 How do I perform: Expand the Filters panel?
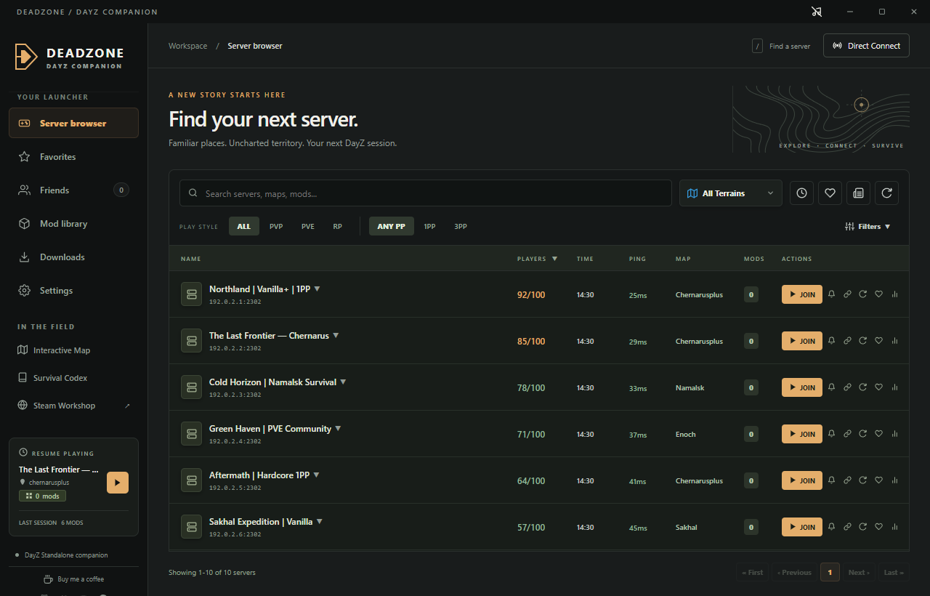[x=868, y=226]
